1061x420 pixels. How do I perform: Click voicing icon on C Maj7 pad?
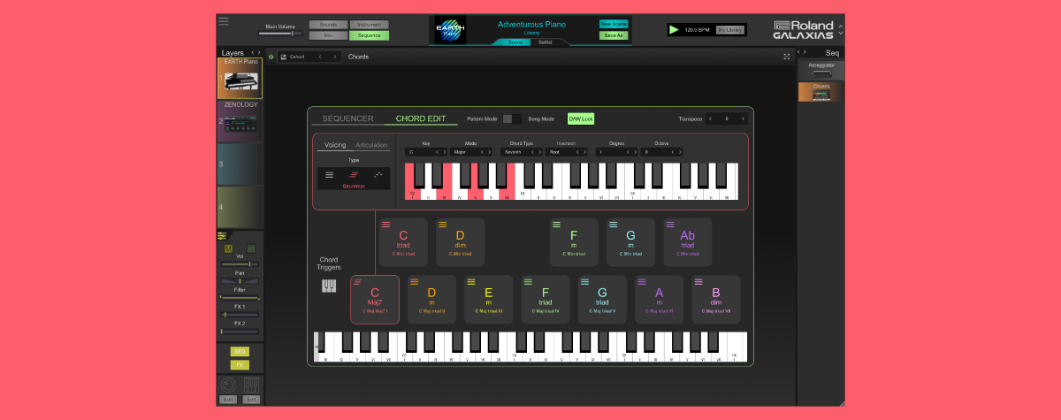(x=358, y=282)
